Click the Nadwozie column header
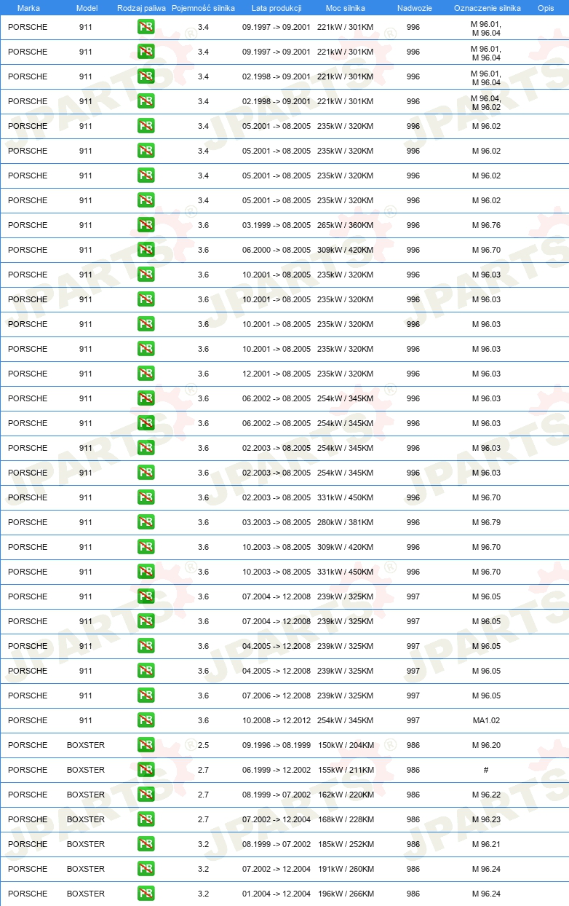 414,8
